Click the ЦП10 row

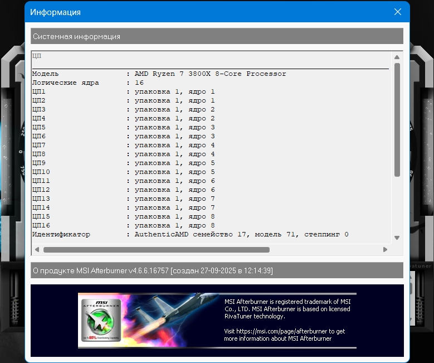[x=124, y=172]
